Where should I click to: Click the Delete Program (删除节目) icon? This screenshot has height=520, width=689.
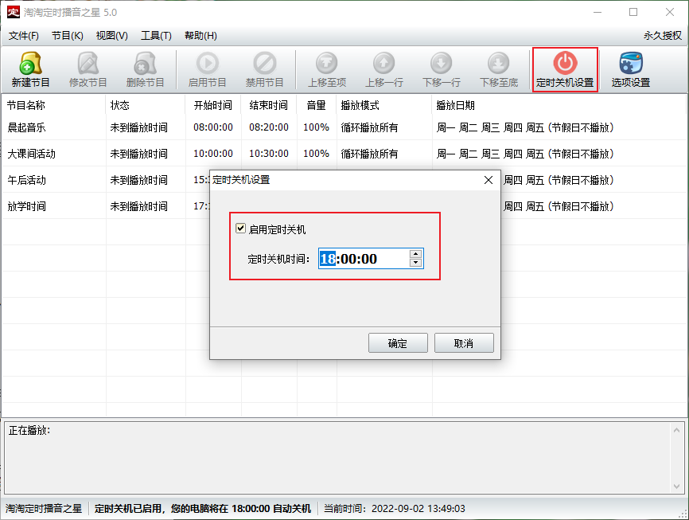[x=145, y=69]
